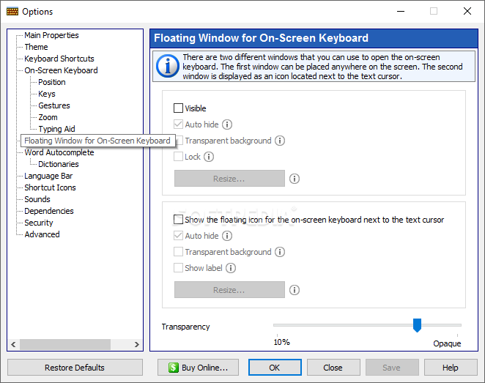Viewport: 485px width, 383px height.
Task: Click the Close button at bottom
Action: click(x=333, y=368)
